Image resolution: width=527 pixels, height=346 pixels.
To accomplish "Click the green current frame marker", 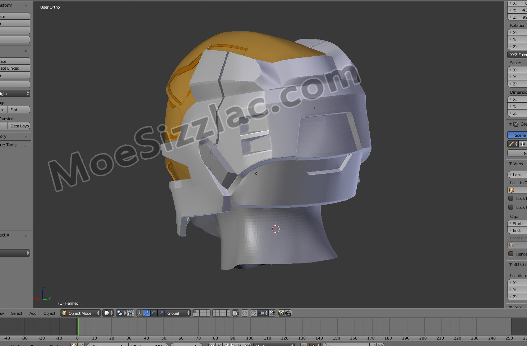I will pos(78,327).
